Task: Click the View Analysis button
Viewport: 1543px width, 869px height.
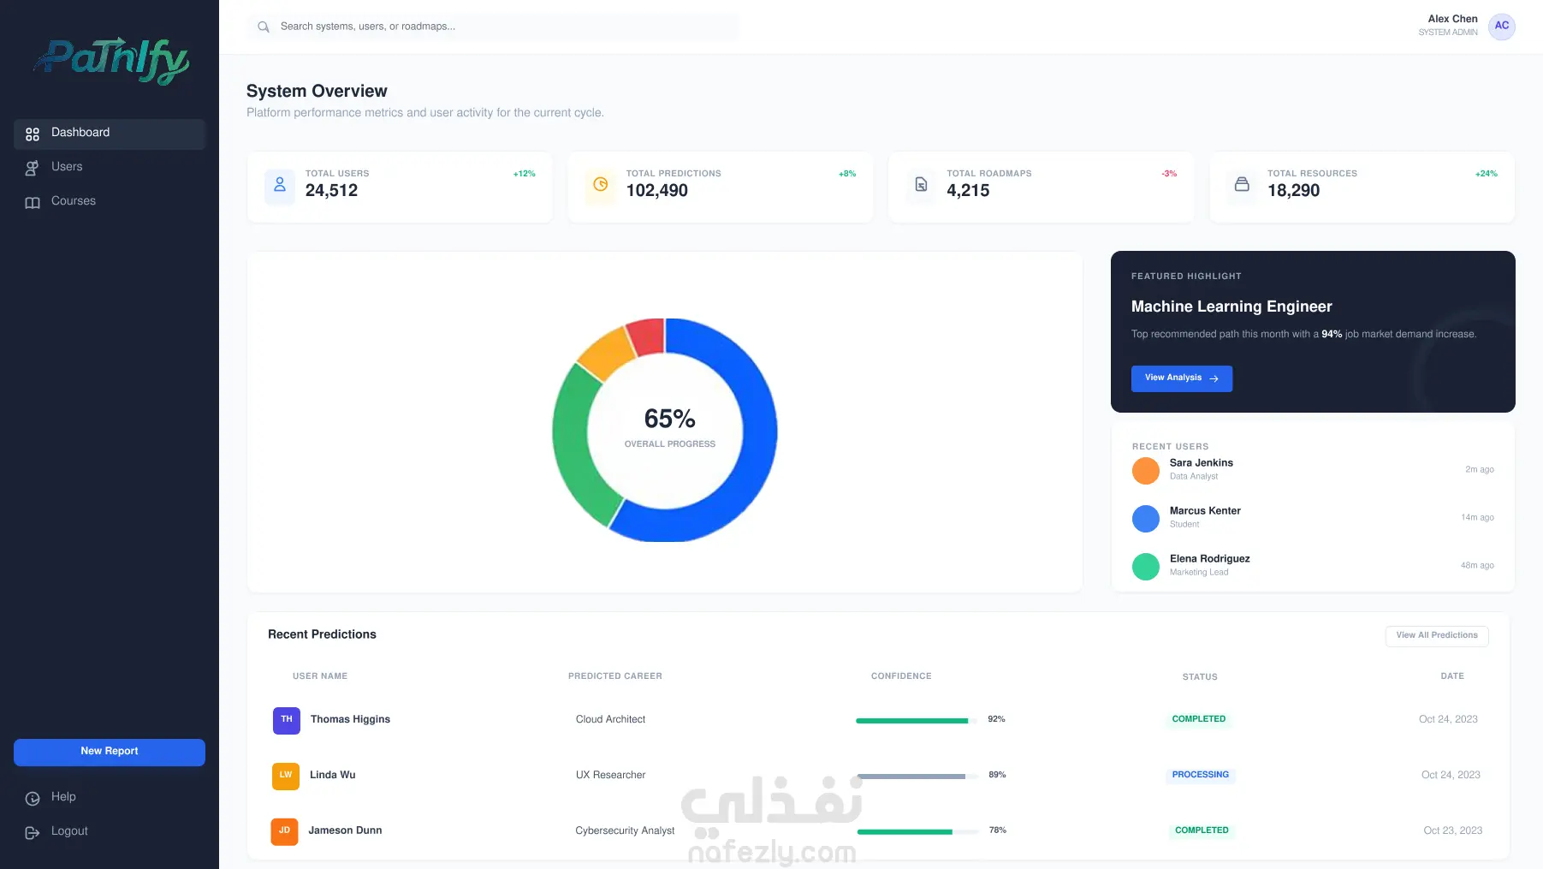Action: [x=1182, y=378]
